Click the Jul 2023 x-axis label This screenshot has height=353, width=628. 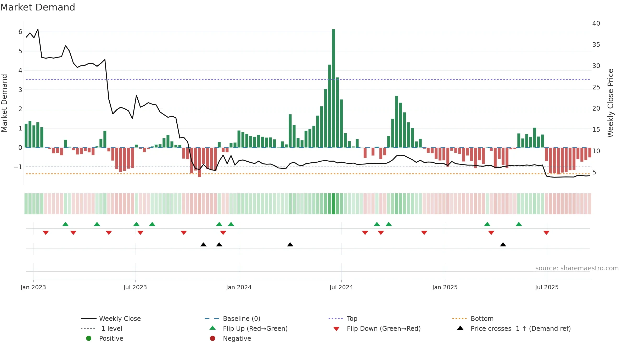pos(135,287)
